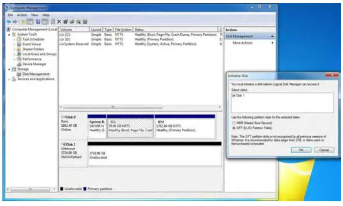Click the Event Viewer icon in tree
This screenshot has height=206, width=343.
pos(19,44)
